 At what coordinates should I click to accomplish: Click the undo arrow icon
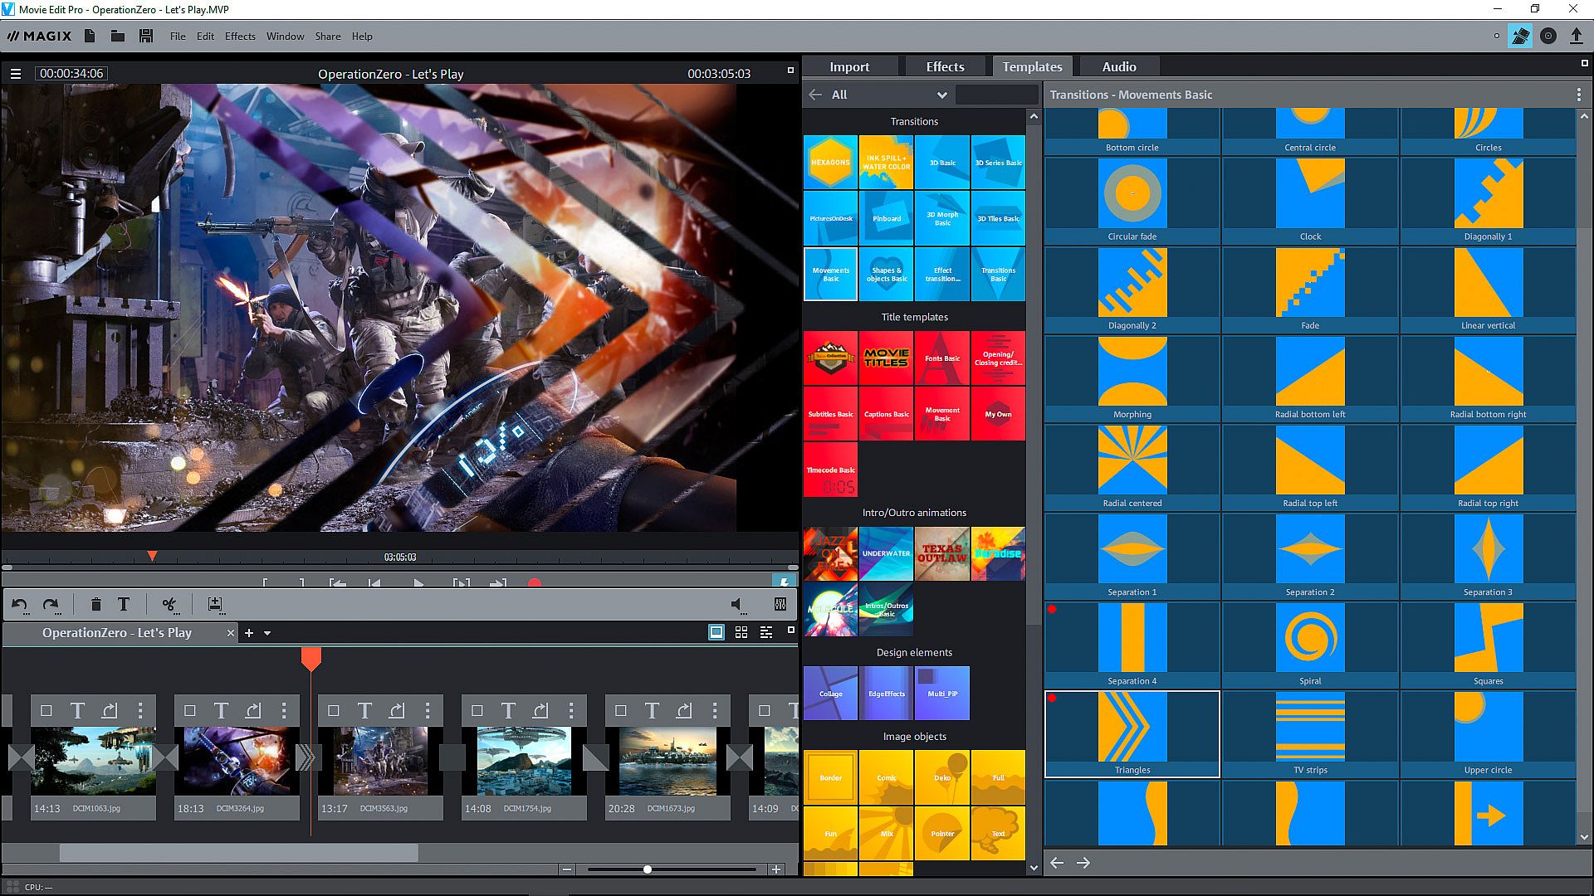(19, 605)
